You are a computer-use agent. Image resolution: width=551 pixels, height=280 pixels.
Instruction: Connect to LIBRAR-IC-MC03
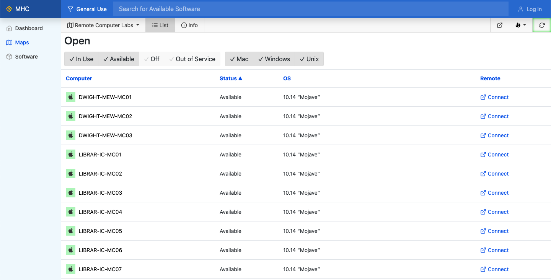pyautogui.click(x=494, y=193)
